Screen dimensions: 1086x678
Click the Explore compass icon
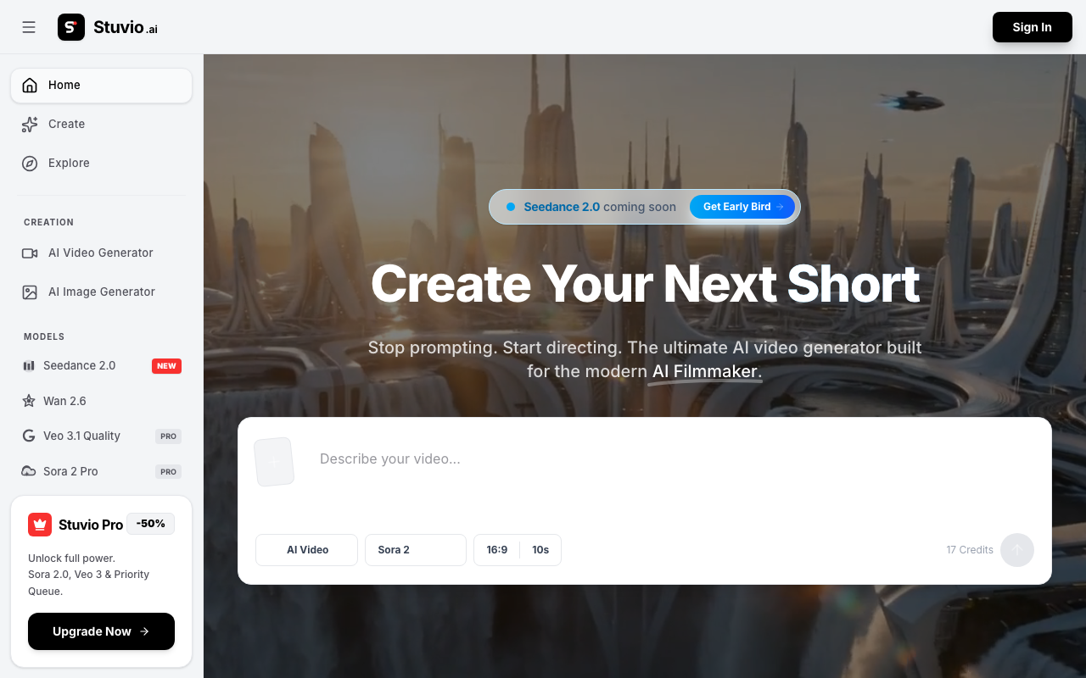[x=30, y=163]
